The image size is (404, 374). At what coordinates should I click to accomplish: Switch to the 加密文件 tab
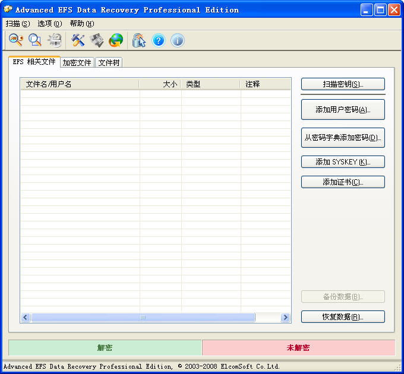77,62
